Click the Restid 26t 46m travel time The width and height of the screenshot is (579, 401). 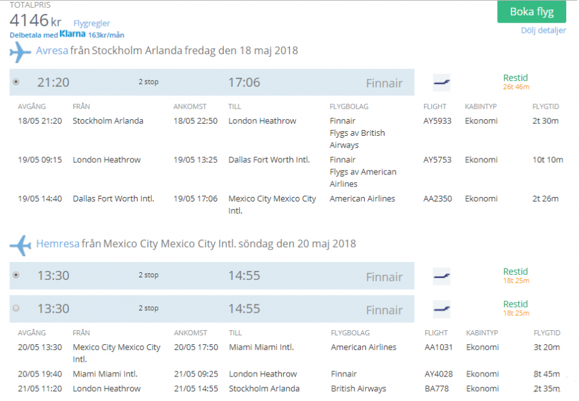click(x=516, y=82)
